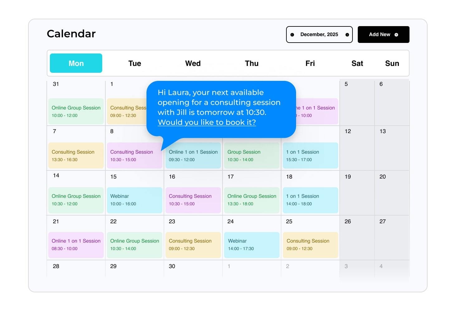
Task: Click the Consulting Session on December 23
Action: tap(193, 245)
